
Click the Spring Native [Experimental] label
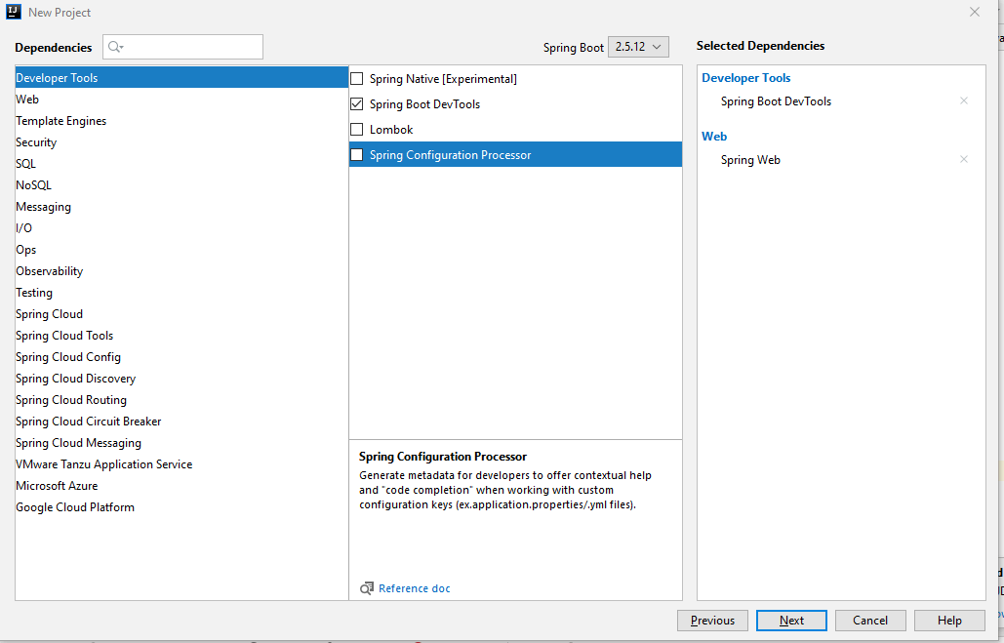443,79
